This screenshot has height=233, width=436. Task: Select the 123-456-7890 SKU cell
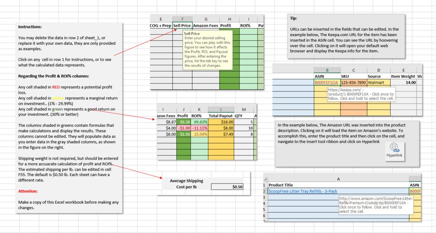(354, 82)
